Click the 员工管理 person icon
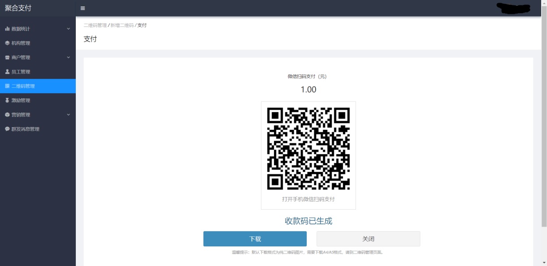 7,72
